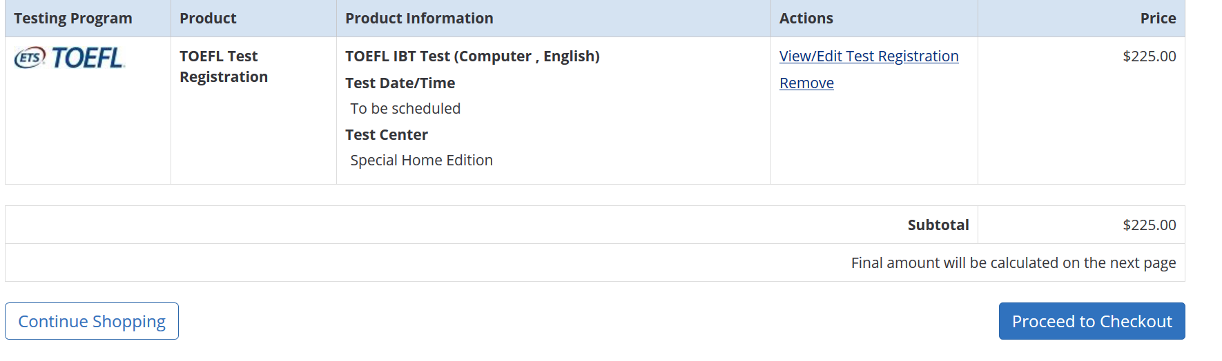Select TOEFL Test Registration product text
1222x361 pixels.
(x=224, y=67)
